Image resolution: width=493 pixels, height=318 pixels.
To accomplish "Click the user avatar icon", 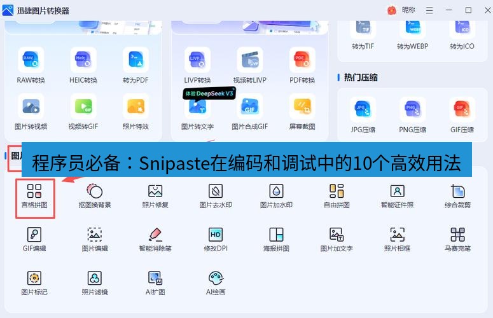I will click(392, 10).
